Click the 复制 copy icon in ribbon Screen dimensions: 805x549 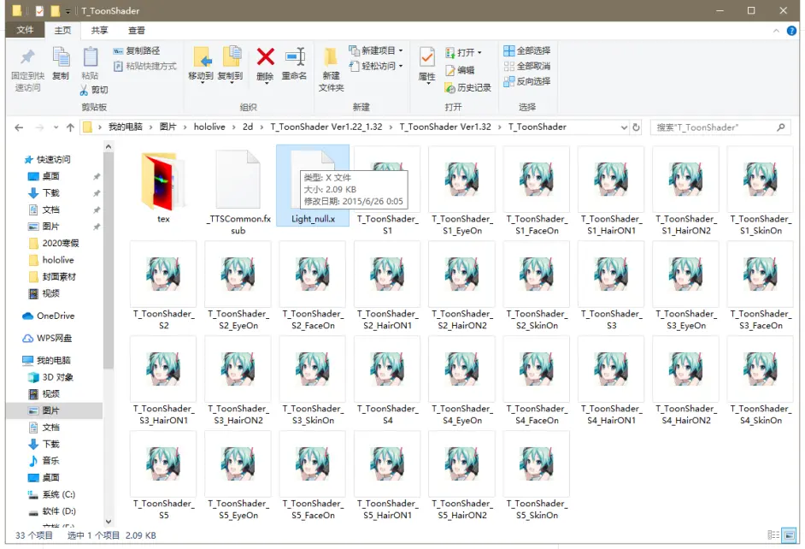[61, 56]
